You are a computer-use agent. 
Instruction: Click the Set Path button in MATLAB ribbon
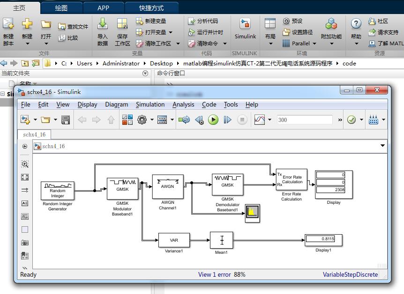coord(298,32)
